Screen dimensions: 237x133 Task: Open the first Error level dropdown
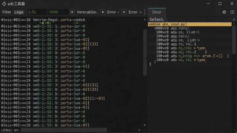click(x=113, y=12)
